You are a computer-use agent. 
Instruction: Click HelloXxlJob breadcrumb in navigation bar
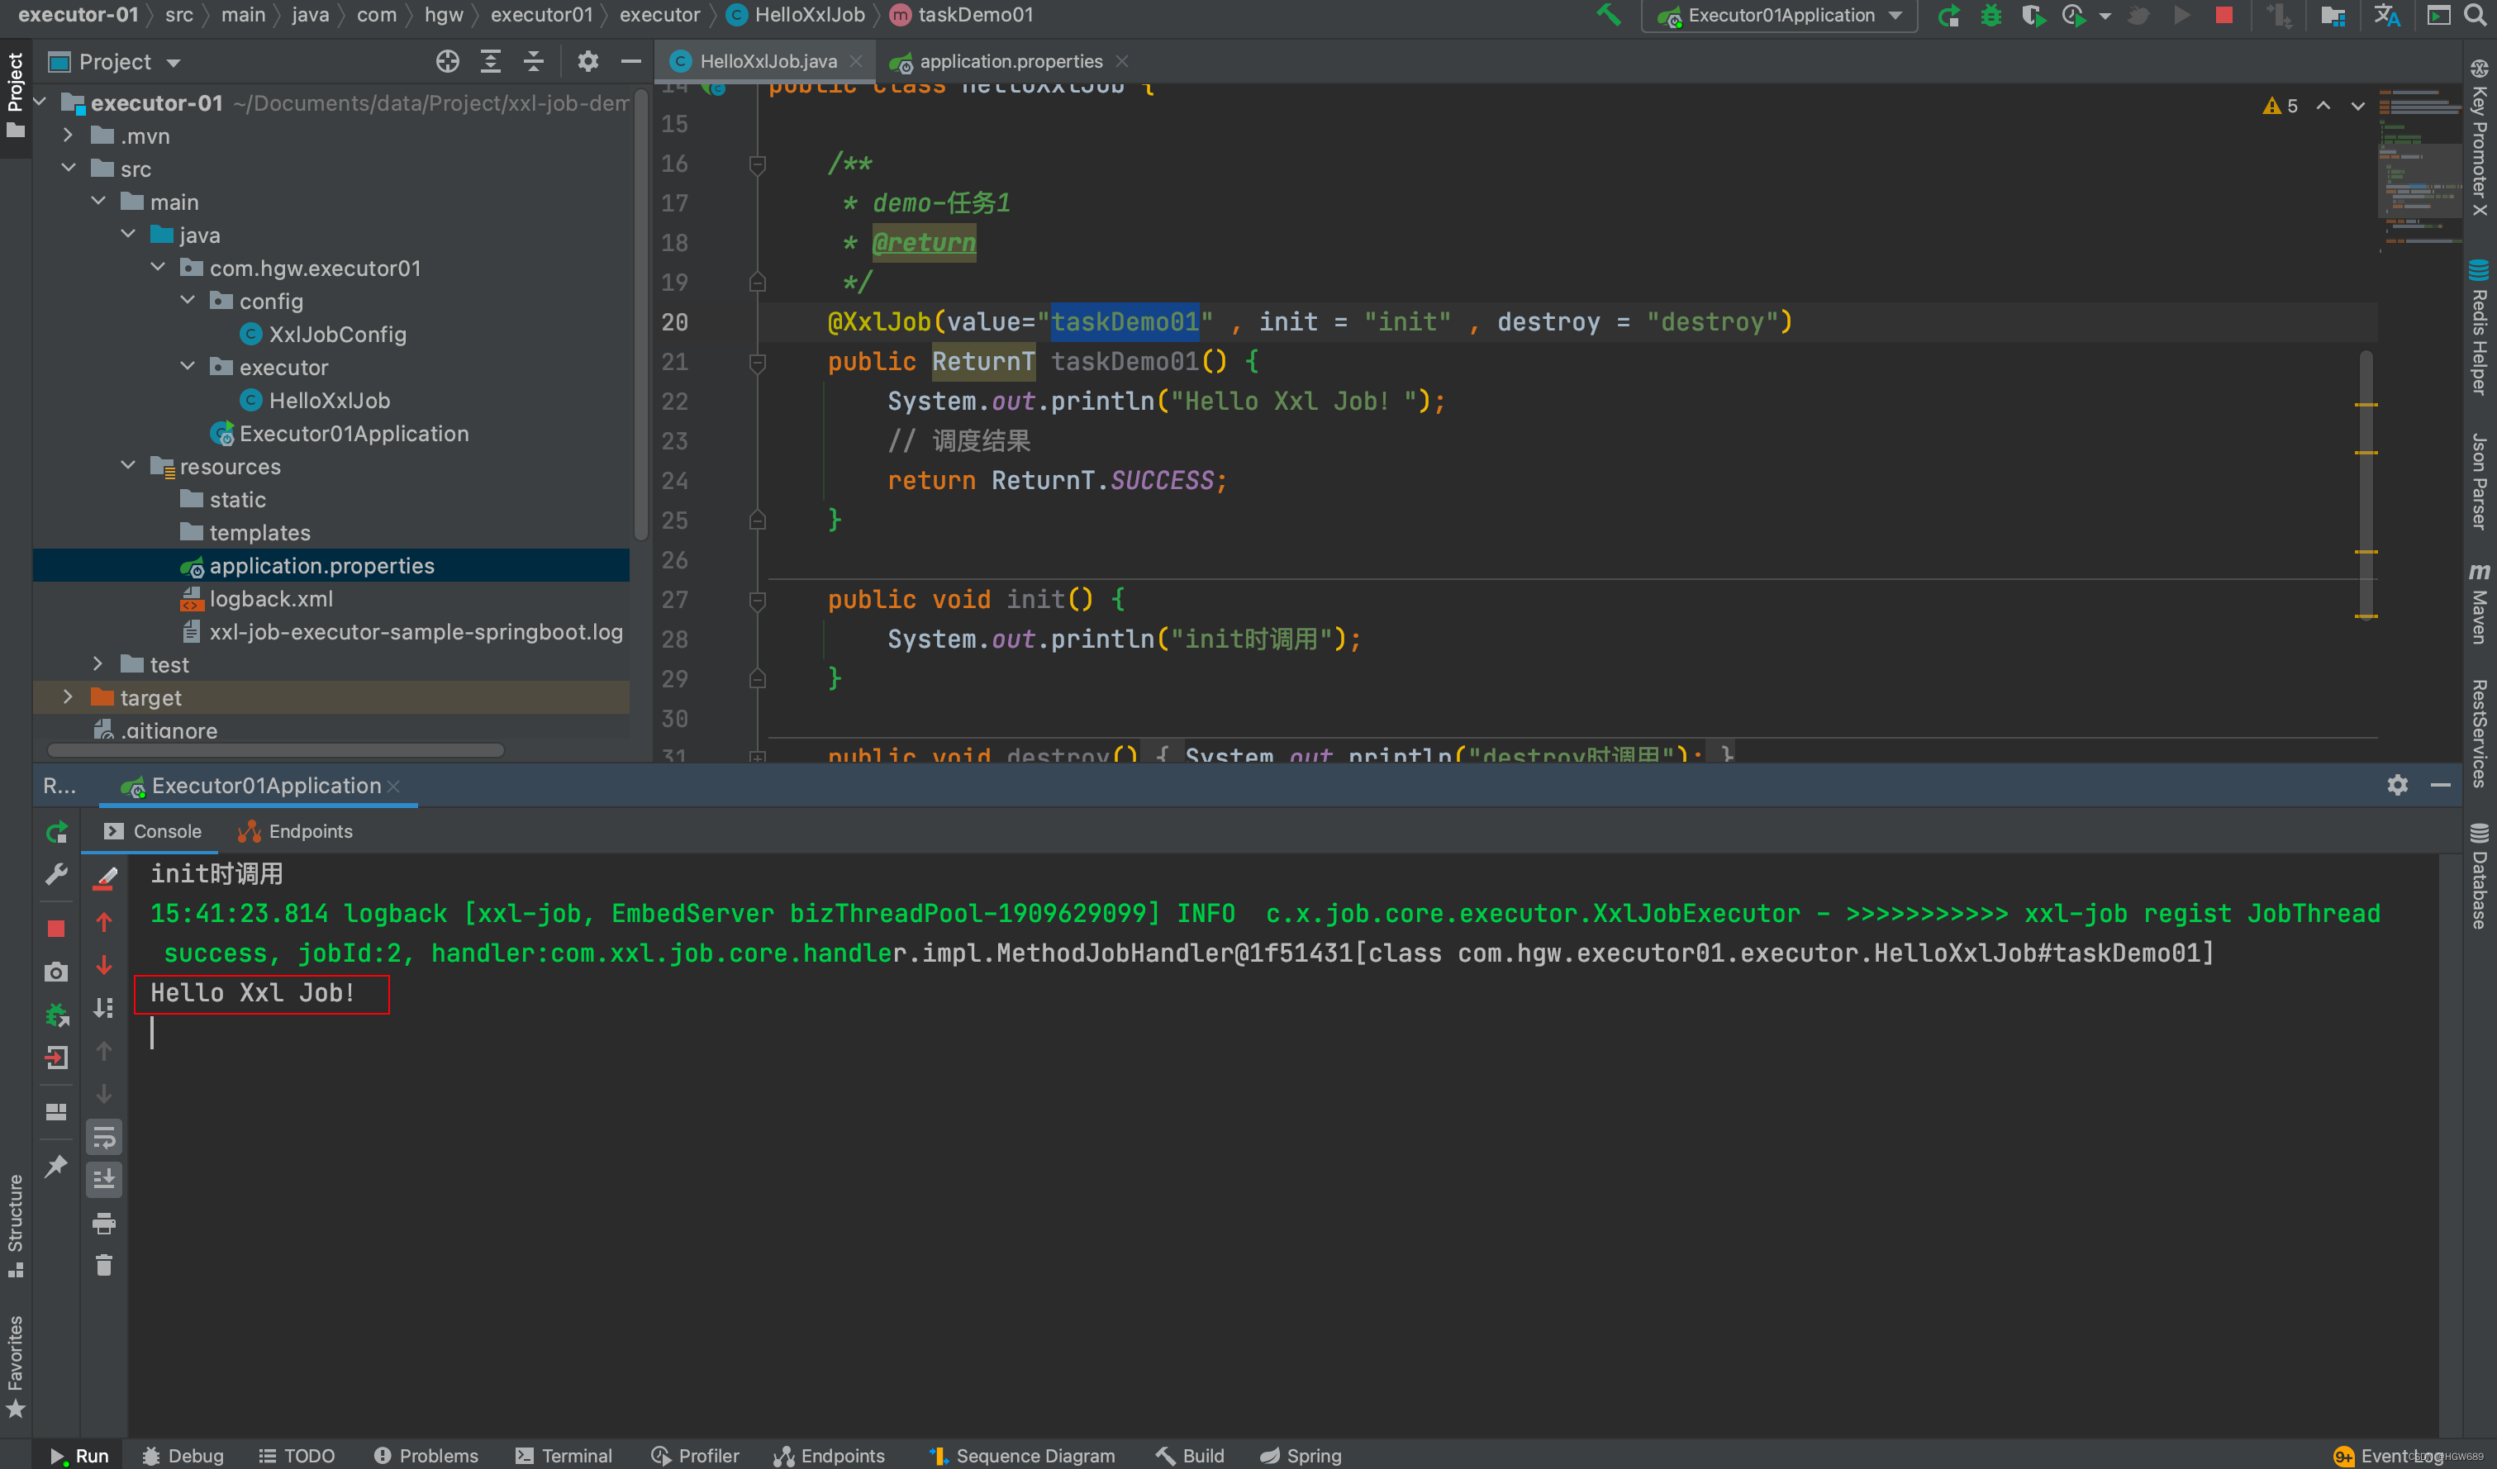(x=796, y=15)
